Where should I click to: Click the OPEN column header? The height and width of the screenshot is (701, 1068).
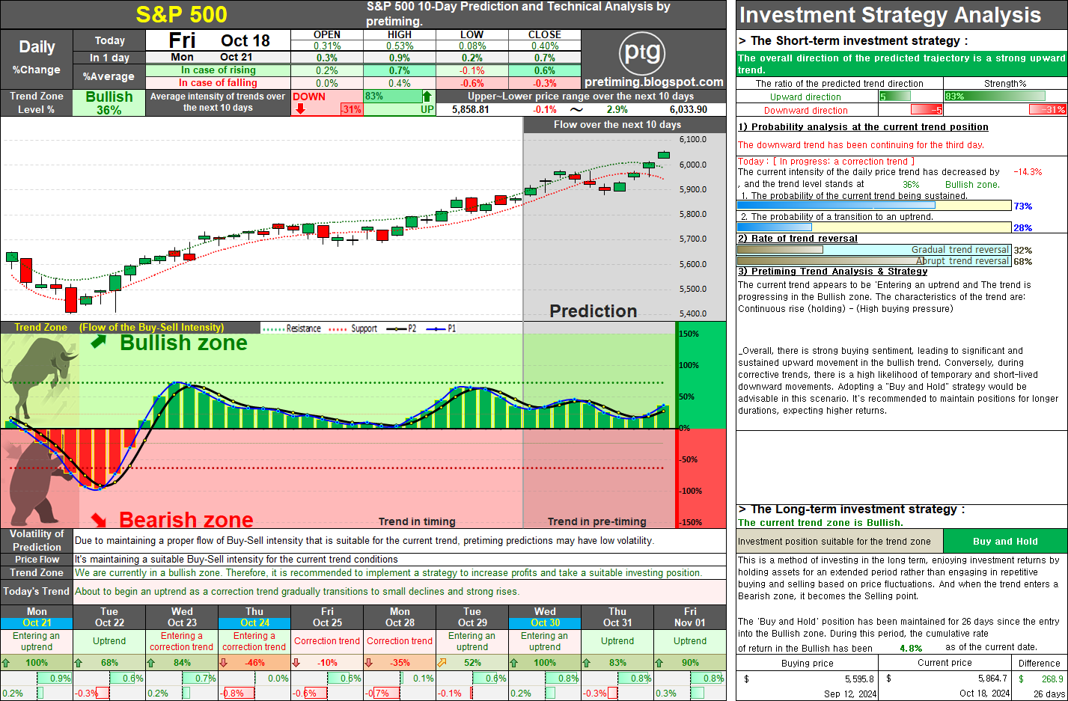click(x=327, y=34)
